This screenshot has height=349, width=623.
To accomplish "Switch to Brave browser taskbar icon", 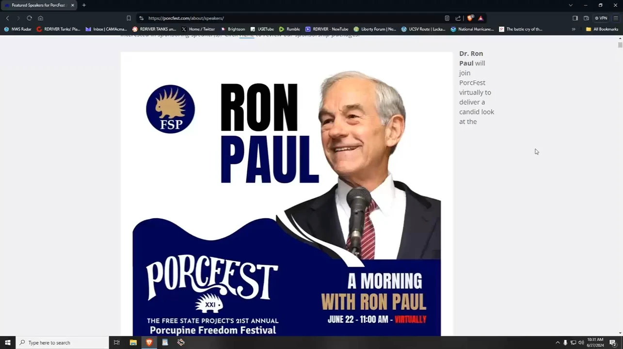I will pos(149,343).
